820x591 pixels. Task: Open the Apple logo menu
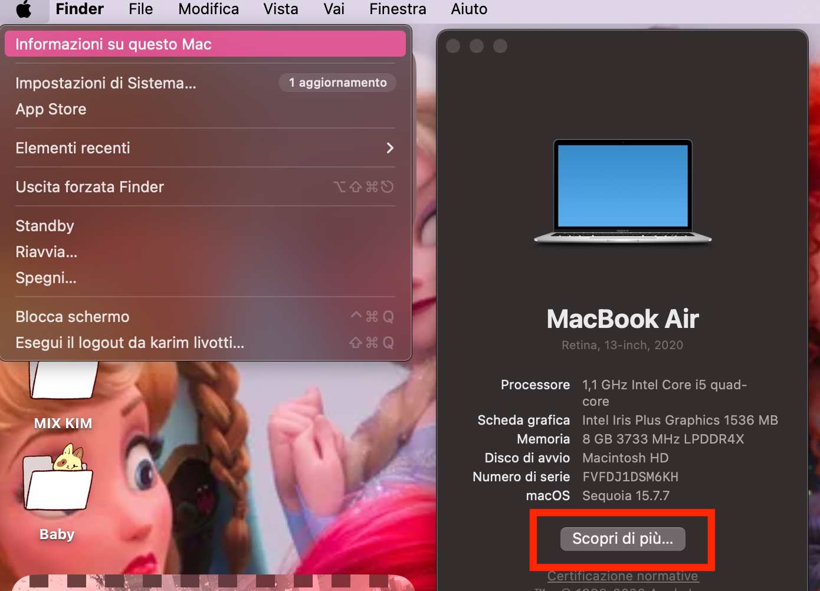coord(24,9)
